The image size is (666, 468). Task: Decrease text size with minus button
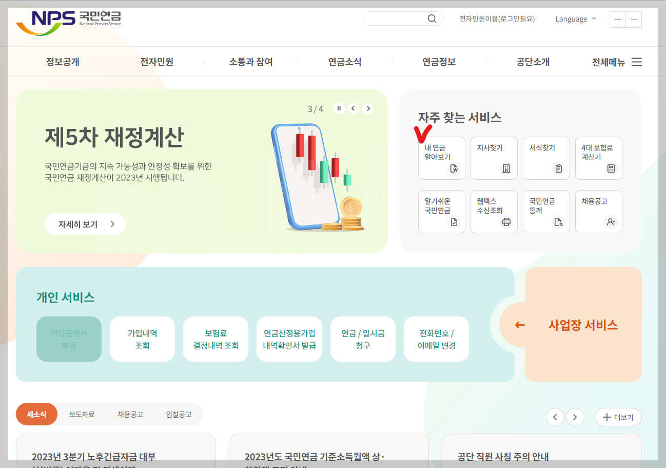click(x=634, y=20)
